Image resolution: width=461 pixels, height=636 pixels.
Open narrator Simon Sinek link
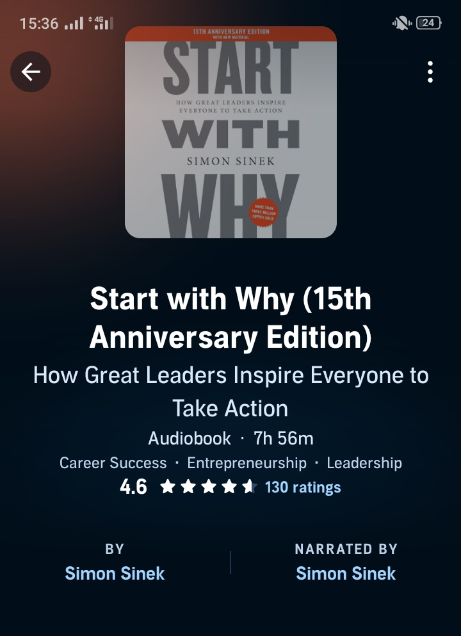[x=346, y=573]
